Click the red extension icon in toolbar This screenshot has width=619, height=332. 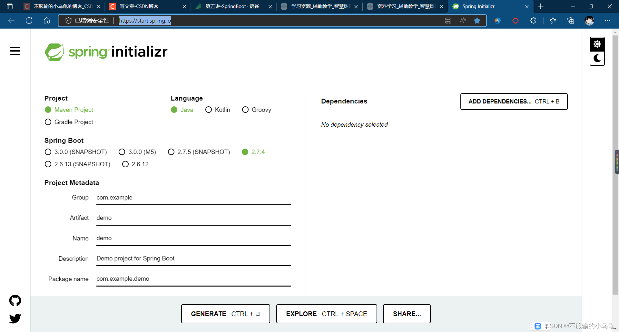(x=516, y=21)
